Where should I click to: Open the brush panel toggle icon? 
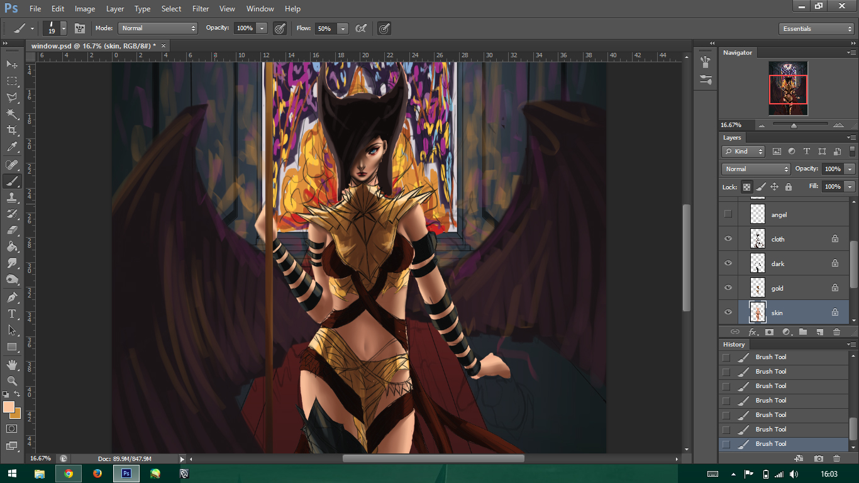[80, 28]
